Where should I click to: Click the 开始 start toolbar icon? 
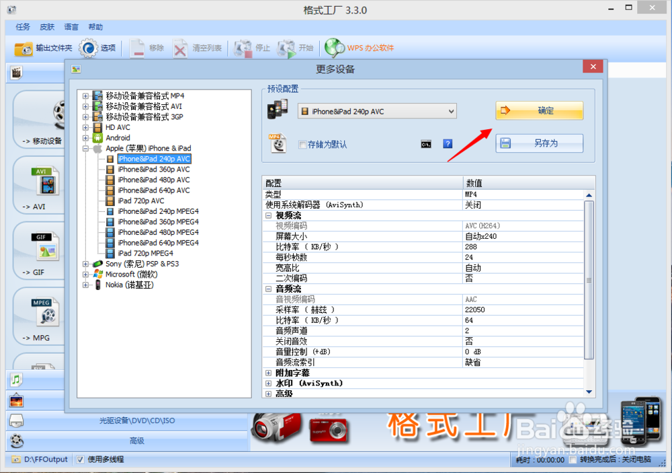click(x=286, y=48)
